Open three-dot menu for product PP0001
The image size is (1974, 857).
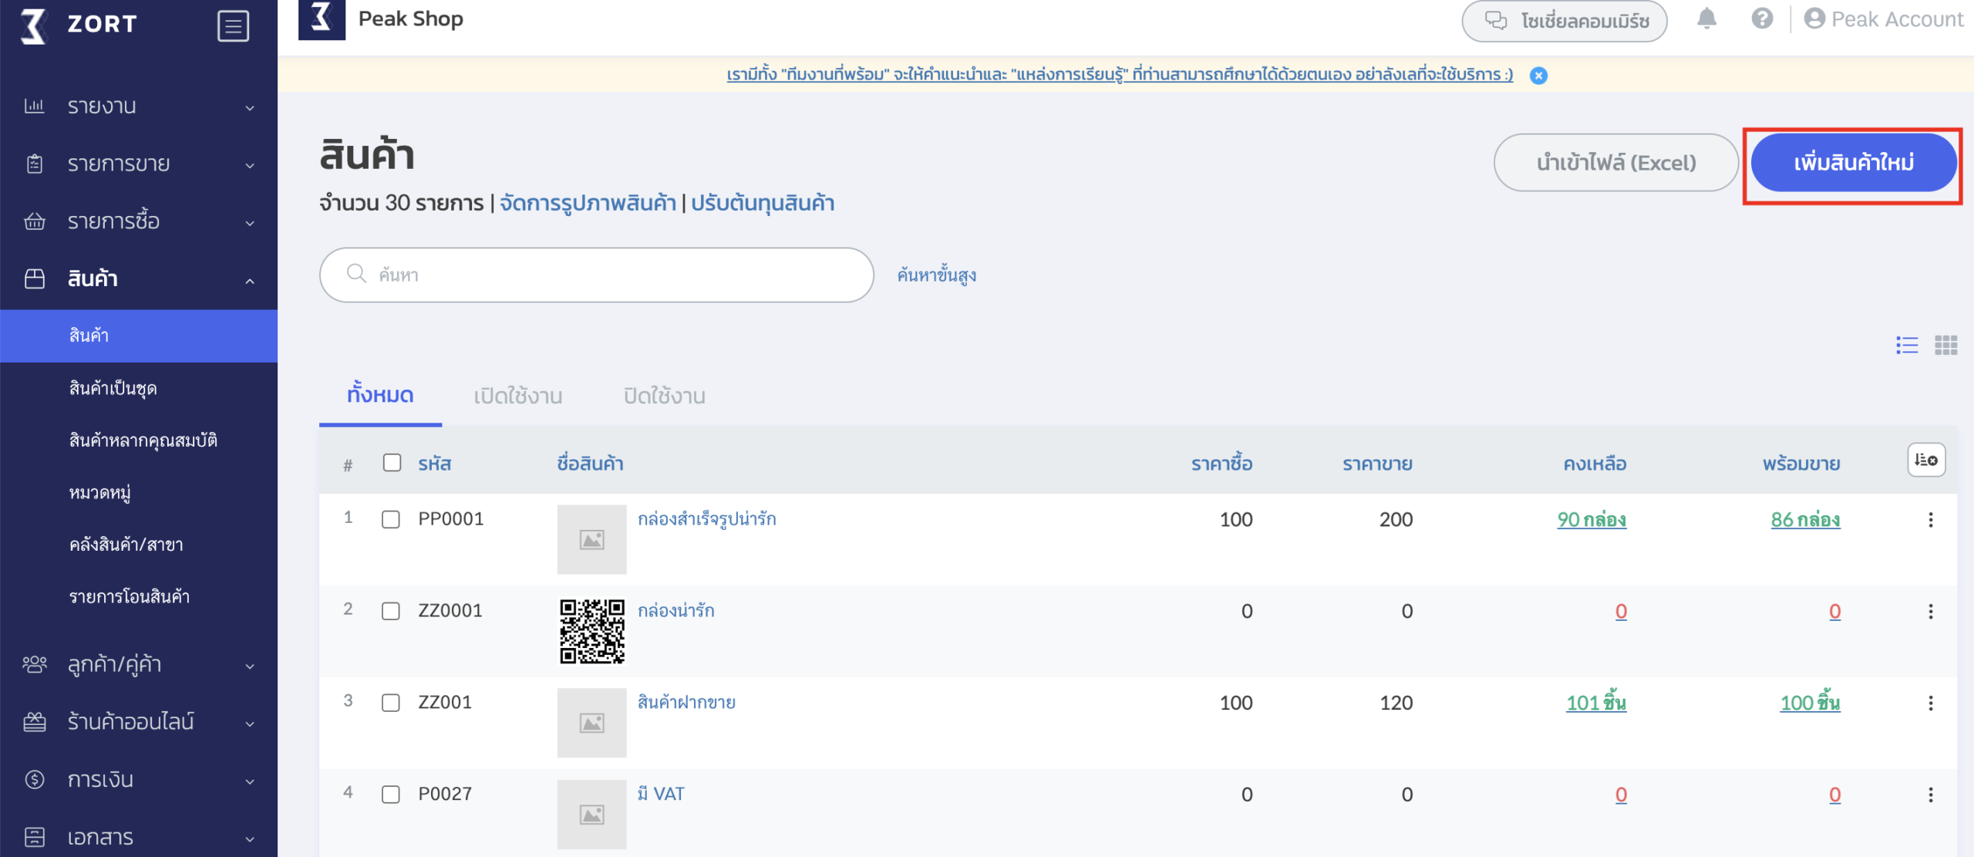[x=1931, y=520]
